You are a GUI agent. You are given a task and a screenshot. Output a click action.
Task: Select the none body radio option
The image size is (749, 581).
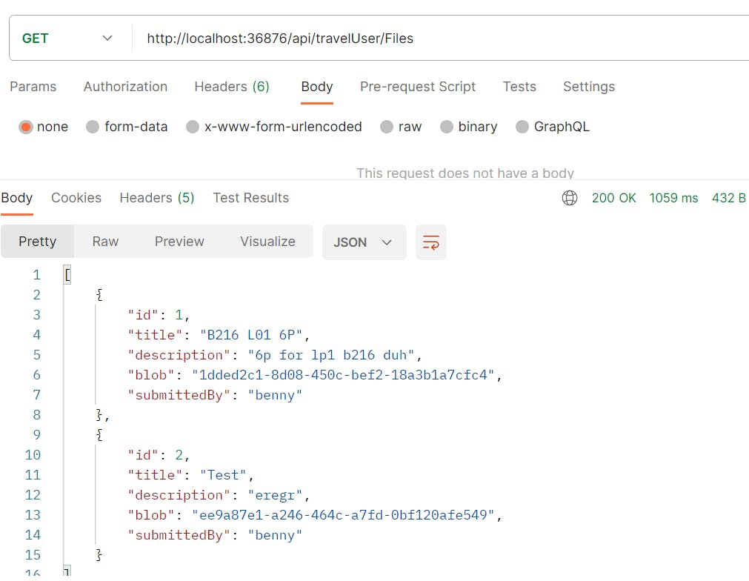26,127
